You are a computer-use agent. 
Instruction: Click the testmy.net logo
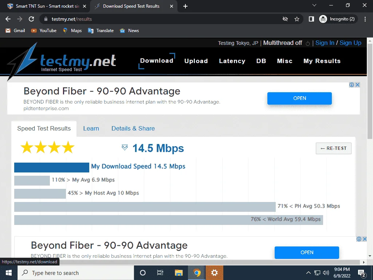click(62, 61)
